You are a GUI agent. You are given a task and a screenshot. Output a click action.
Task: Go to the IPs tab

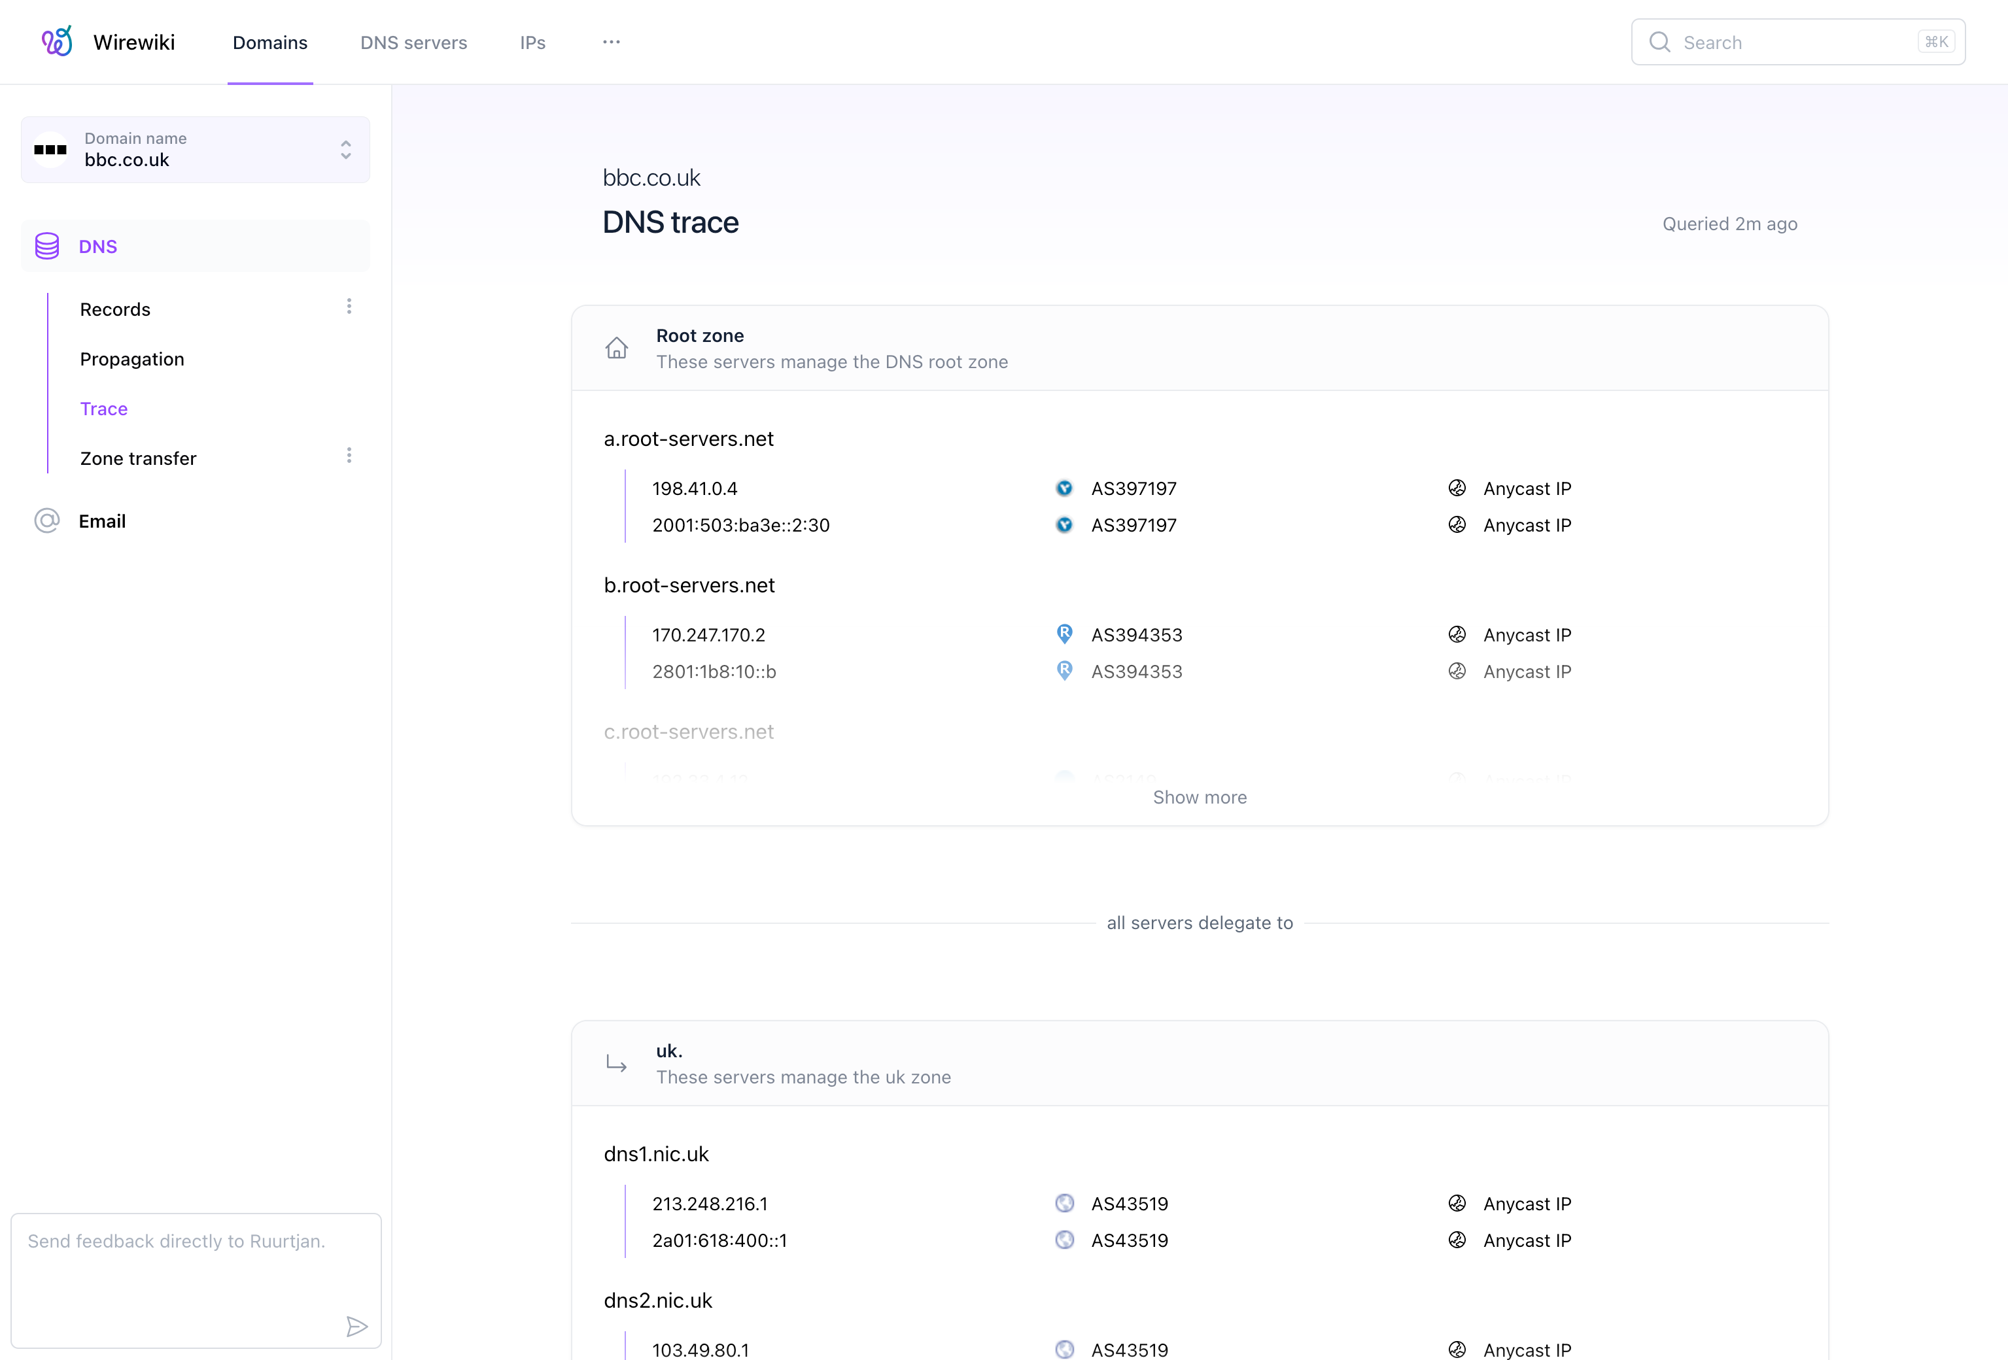click(x=532, y=42)
